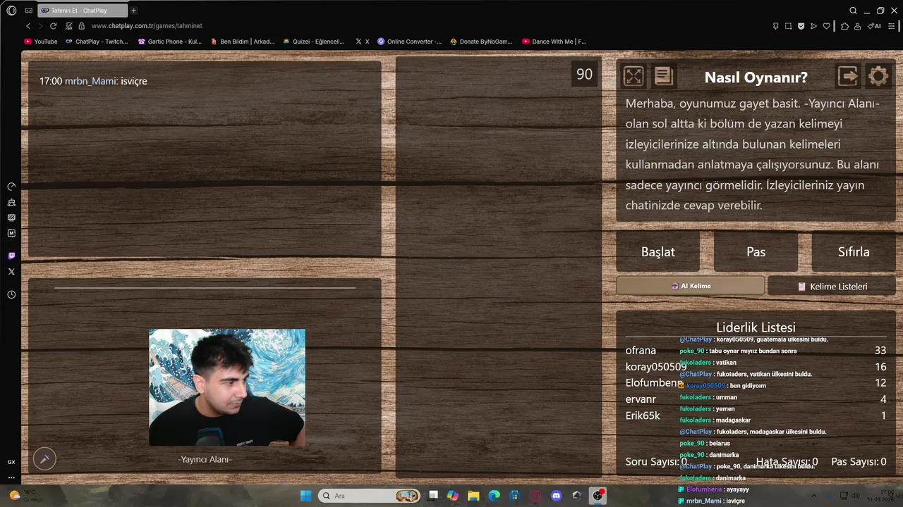This screenshot has height=507, width=903.
Task: Click ofrana in leaderboard
Action: click(641, 350)
